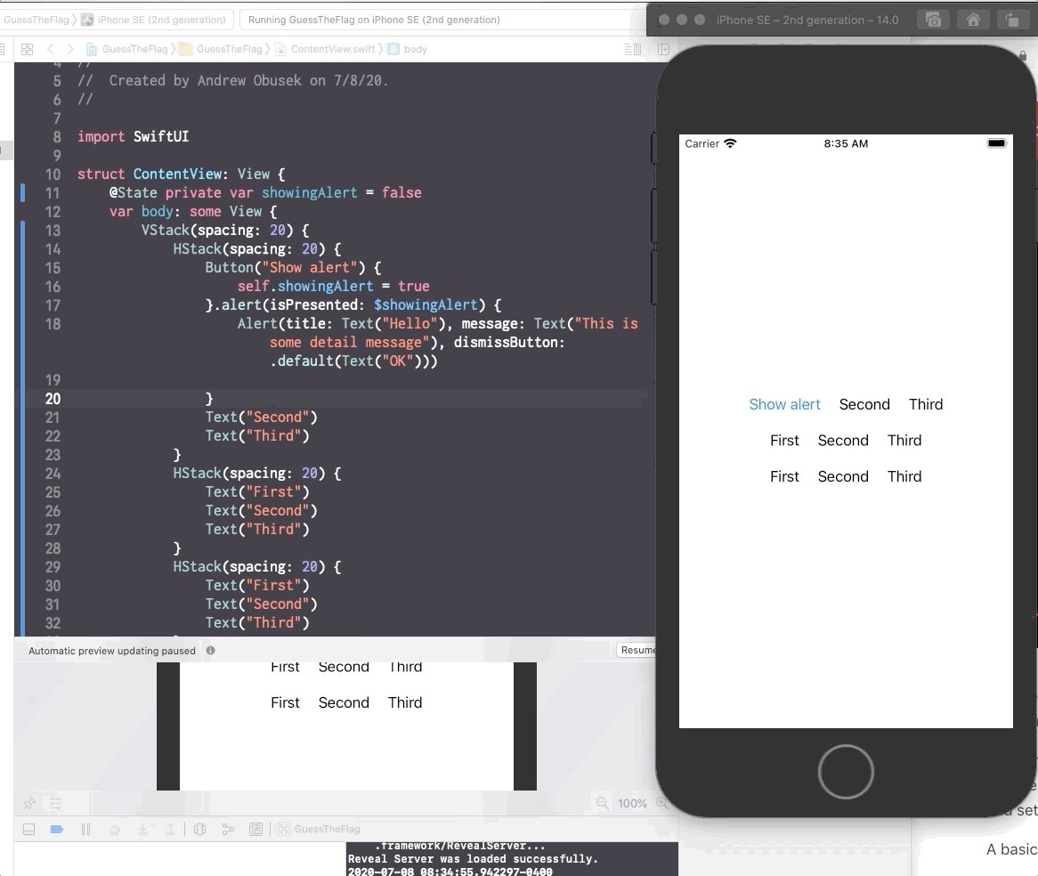The width and height of the screenshot is (1038, 876).
Task: Hide the debug area
Action: (x=28, y=829)
